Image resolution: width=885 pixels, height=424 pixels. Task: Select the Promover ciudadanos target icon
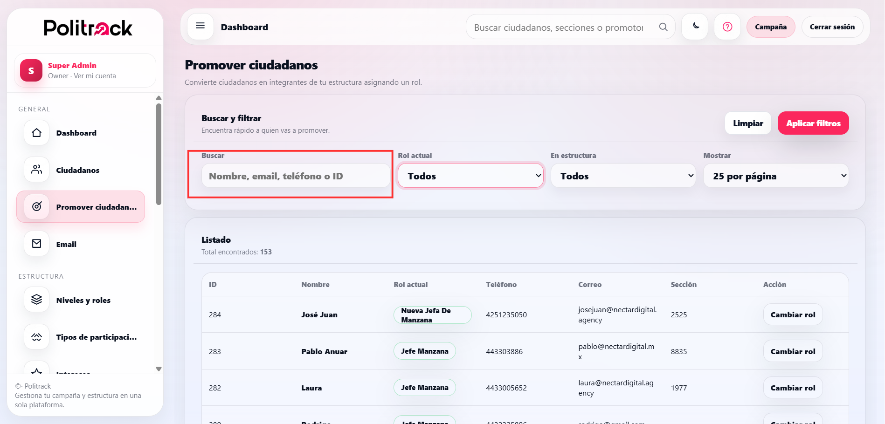(x=36, y=206)
